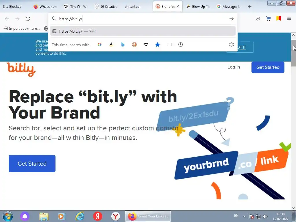296x222 pixels.
Task: Click the scrollbar down arrow
Action: (x=293, y=208)
